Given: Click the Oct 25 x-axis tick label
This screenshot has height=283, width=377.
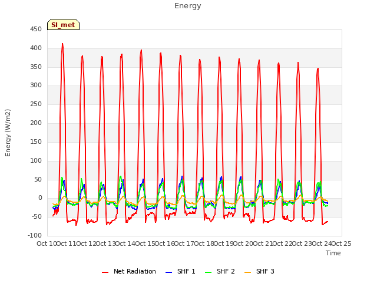Looking at the screenshot, I should 342,243.
